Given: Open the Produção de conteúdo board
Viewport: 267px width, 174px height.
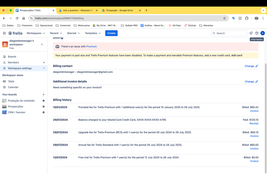Looking at the screenshot, I should coord(21,101).
